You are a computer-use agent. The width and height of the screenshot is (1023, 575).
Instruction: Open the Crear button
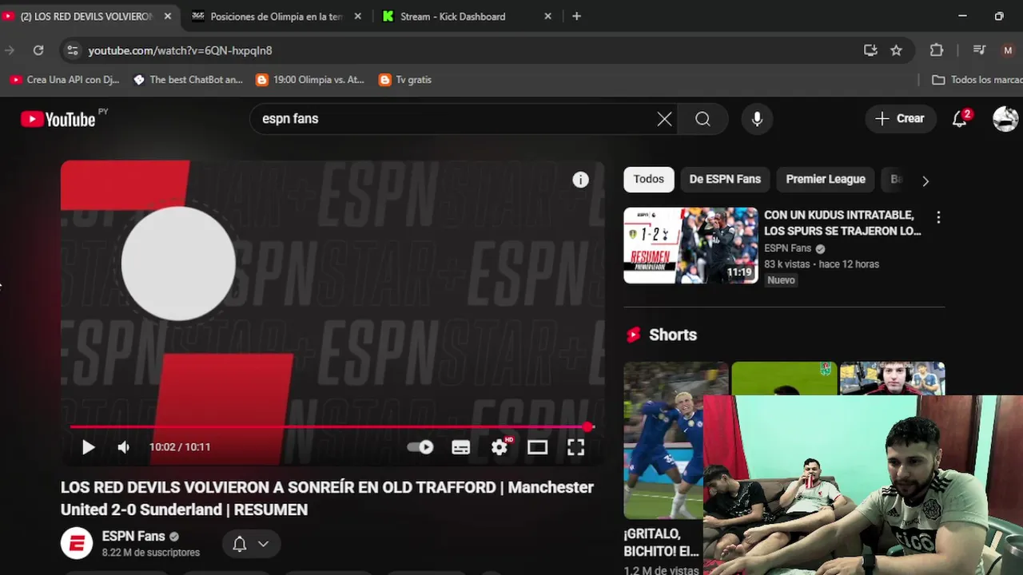click(x=901, y=119)
